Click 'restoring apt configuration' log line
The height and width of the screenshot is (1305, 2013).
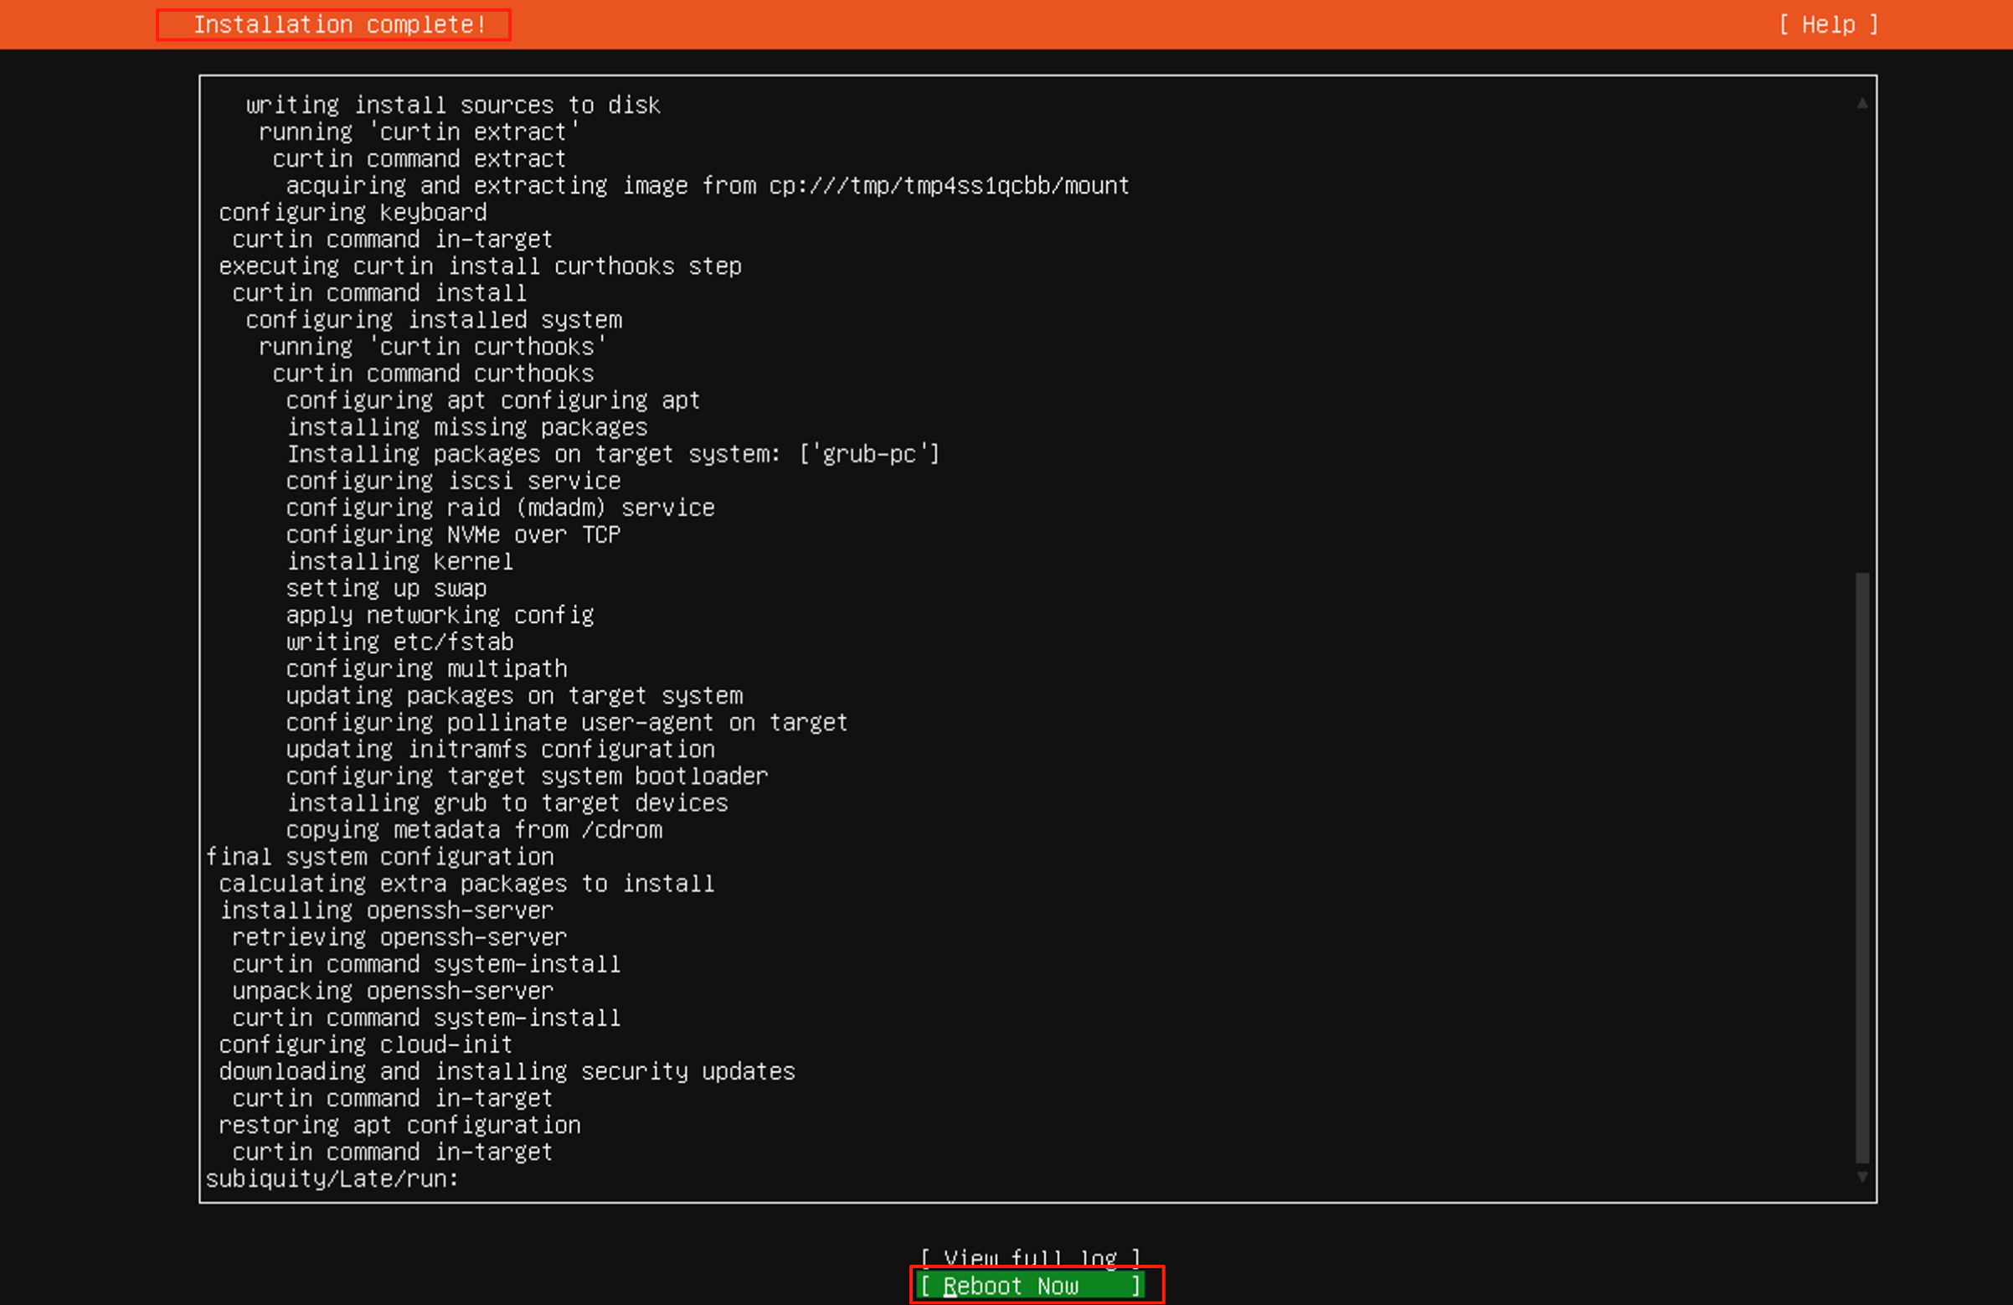[x=399, y=1125]
